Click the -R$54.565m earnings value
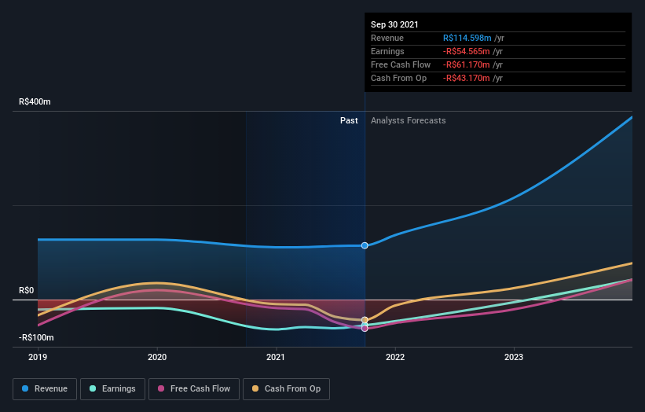Image resolution: width=645 pixels, height=412 pixels. (x=466, y=51)
